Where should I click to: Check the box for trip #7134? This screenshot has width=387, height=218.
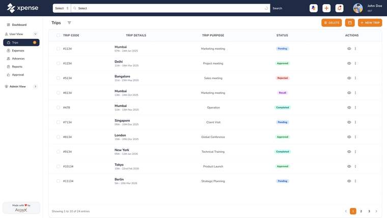[x=58, y=122]
